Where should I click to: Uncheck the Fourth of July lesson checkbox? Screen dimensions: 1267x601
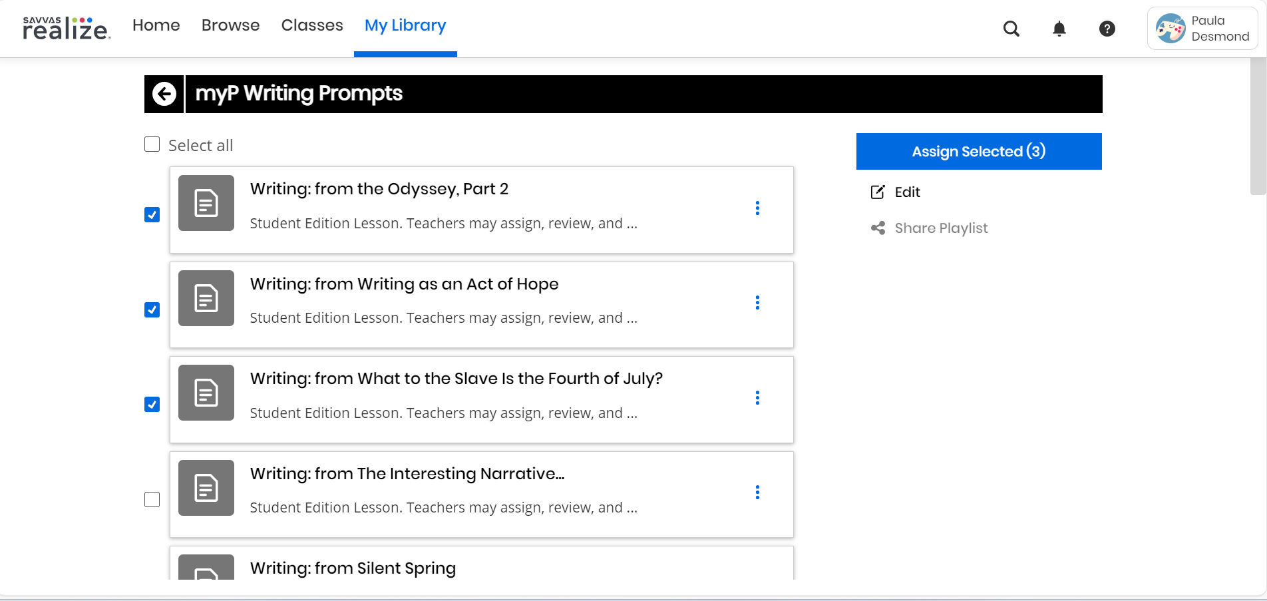click(x=152, y=404)
